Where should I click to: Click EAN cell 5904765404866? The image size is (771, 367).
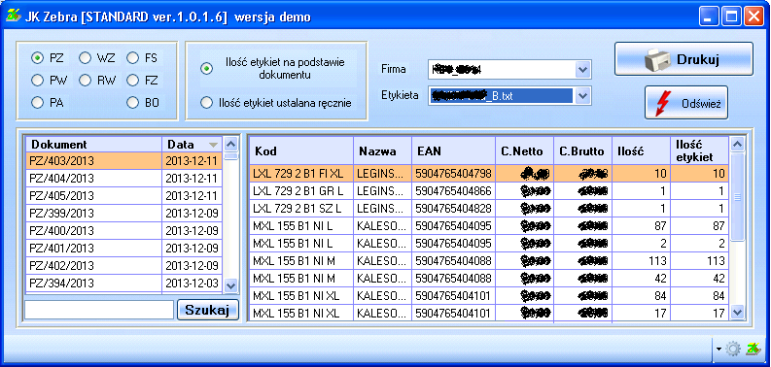tap(453, 190)
